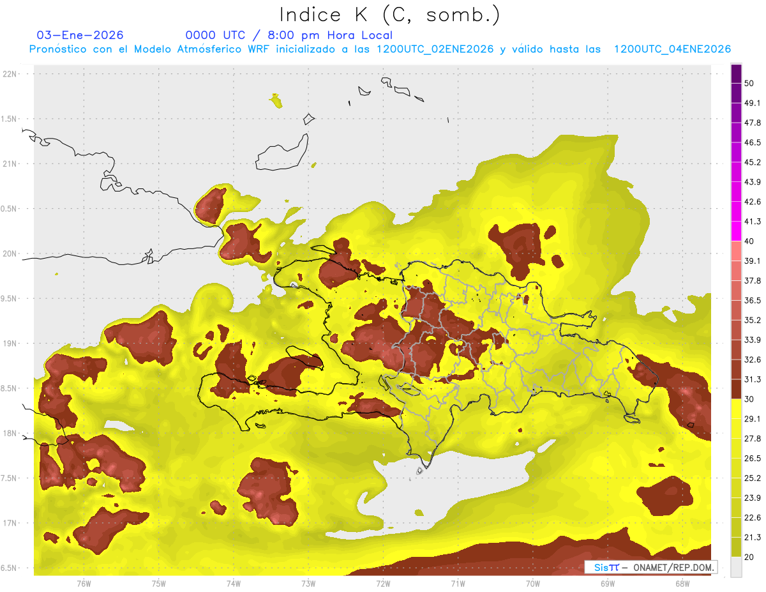
Task: Click the color scale value '41.3'
Action: pyautogui.click(x=753, y=222)
